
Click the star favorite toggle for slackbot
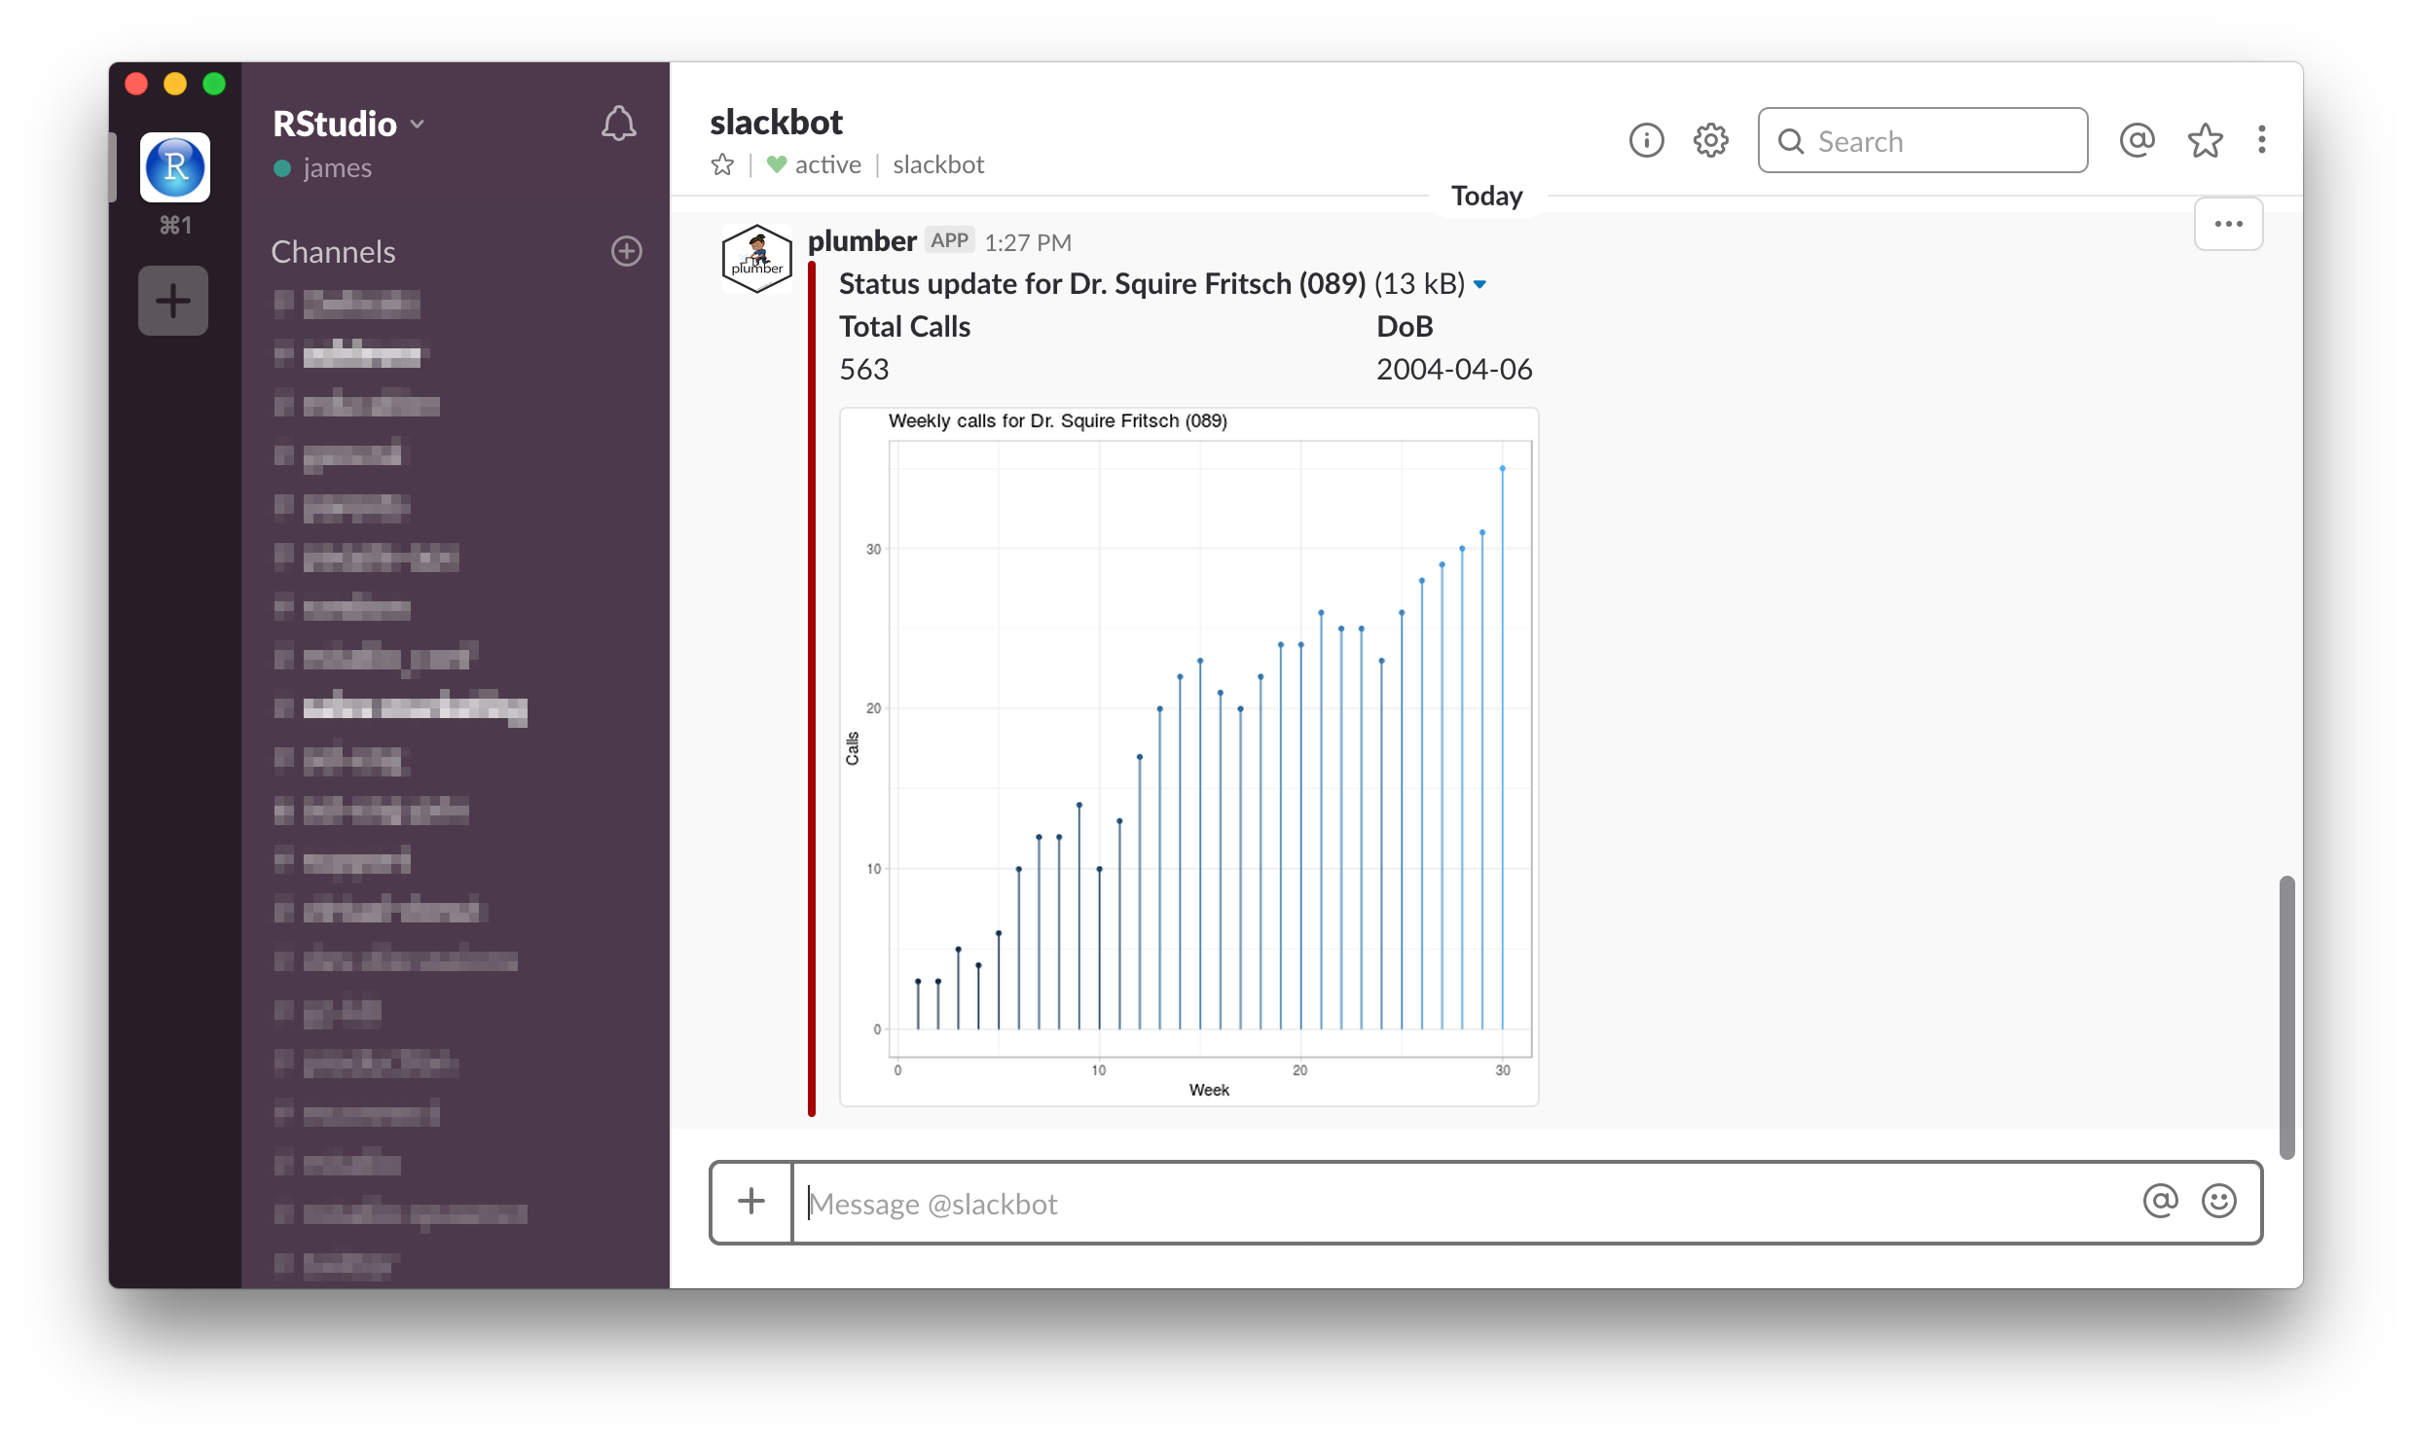(x=722, y=163)
